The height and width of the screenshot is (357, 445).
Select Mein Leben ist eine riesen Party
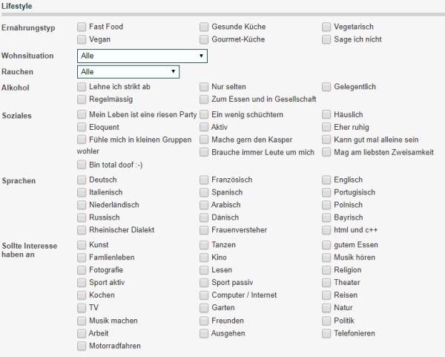coord(82,114)
